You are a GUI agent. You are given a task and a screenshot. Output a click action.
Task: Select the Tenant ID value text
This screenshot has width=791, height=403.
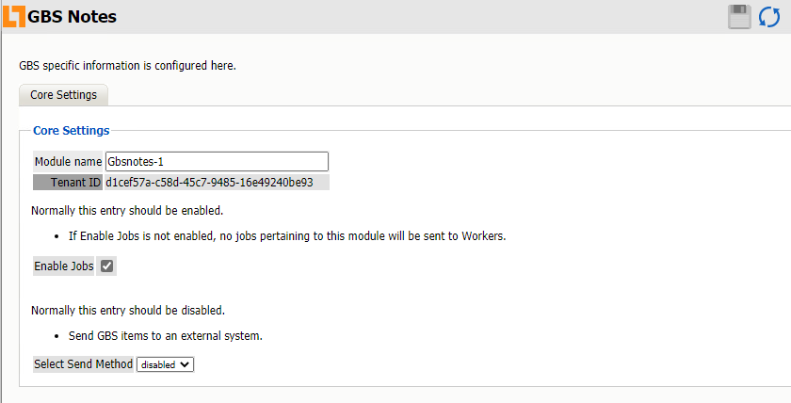pos(209,183)
